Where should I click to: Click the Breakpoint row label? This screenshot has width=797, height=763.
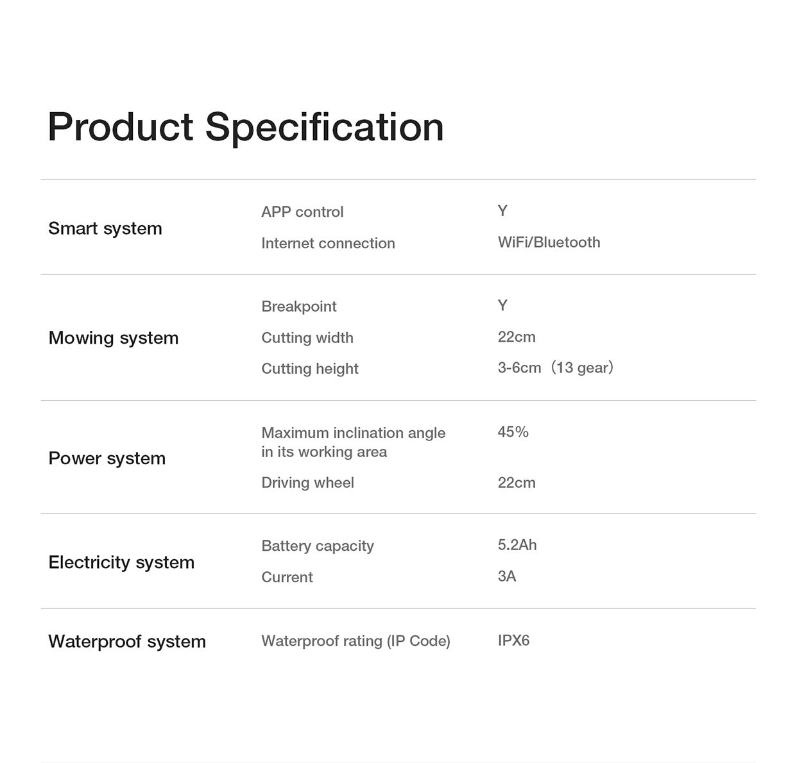pyautogui.click(x=298, y=306)
